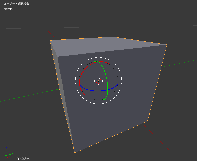This screenshot has width=197, height=161.
Task: Click the light top face of the cube
Action: click(108, 46)
